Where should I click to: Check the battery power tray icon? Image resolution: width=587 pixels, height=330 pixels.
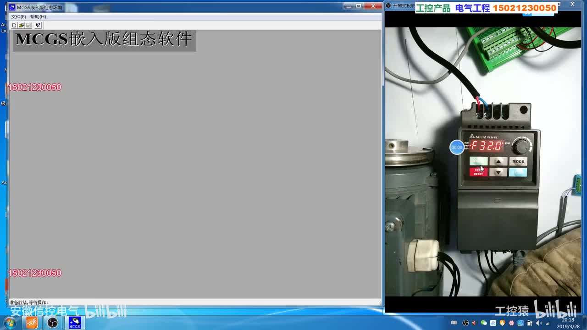click(x=530, y=323)
